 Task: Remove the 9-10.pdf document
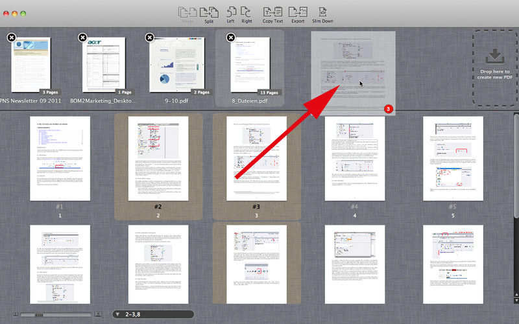coord(150,38)
